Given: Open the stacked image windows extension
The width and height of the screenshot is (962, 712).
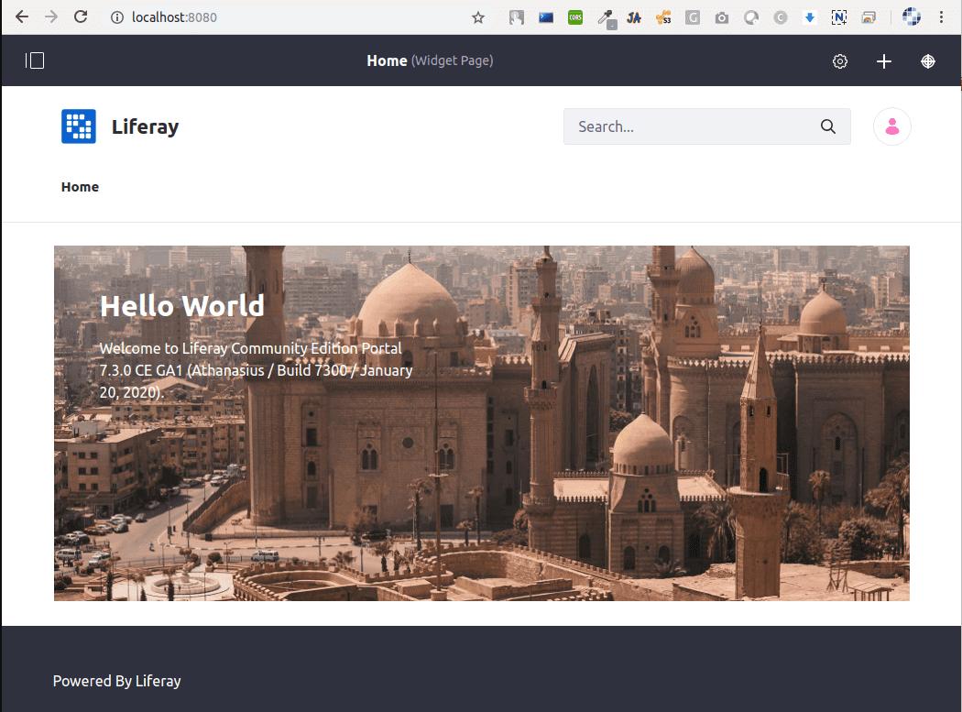Looking at the screenshot, I should pyautogui.click(x=869, y=17).
